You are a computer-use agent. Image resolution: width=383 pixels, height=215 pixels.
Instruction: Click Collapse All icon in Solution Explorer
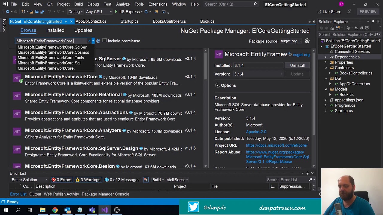tap(362, 28)
